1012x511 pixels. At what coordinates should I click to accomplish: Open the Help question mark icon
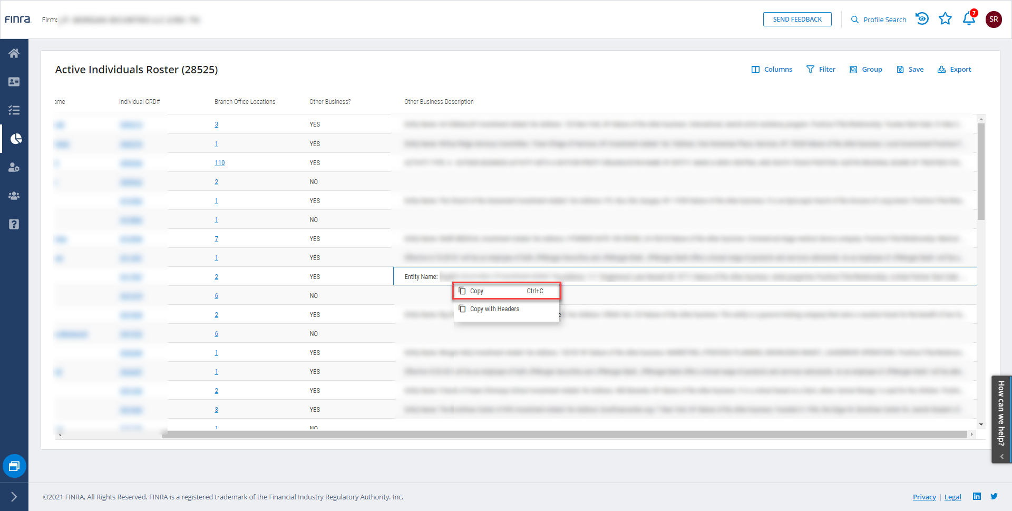[x=14, y=224]
